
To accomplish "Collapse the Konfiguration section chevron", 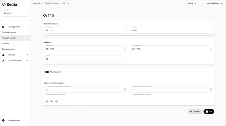I will (27, 27).
